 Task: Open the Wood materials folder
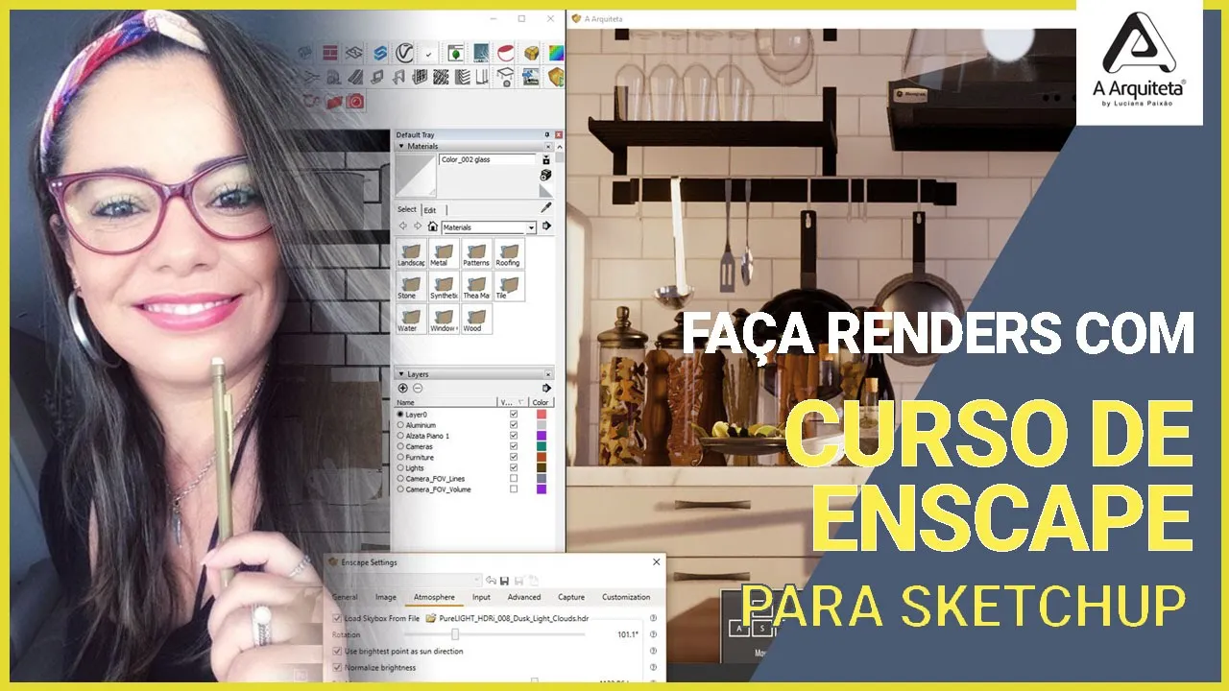tap(475, 320)
